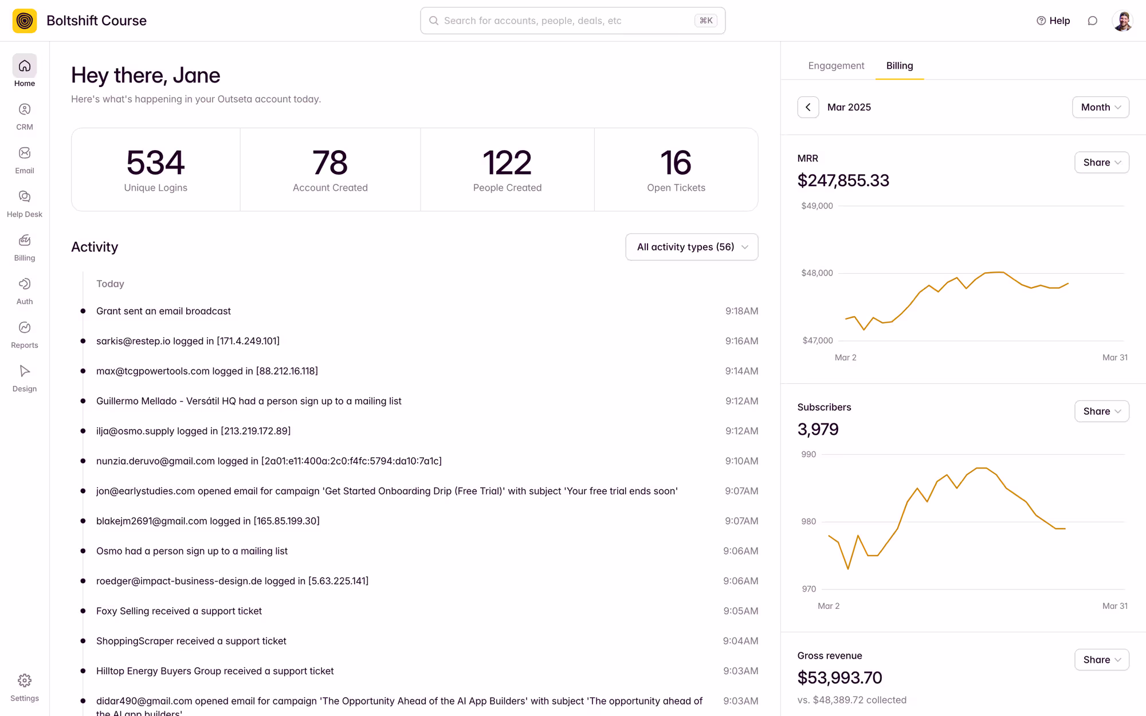Click the Help link
This screenshot has width=1146, height=716.
1053,21
